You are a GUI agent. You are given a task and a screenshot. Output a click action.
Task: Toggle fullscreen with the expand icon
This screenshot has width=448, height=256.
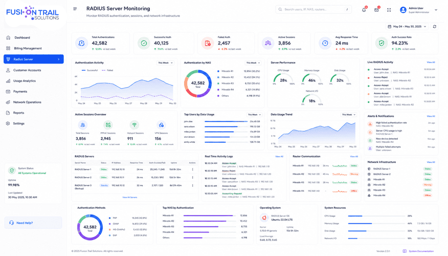click(x=389, y=10)
